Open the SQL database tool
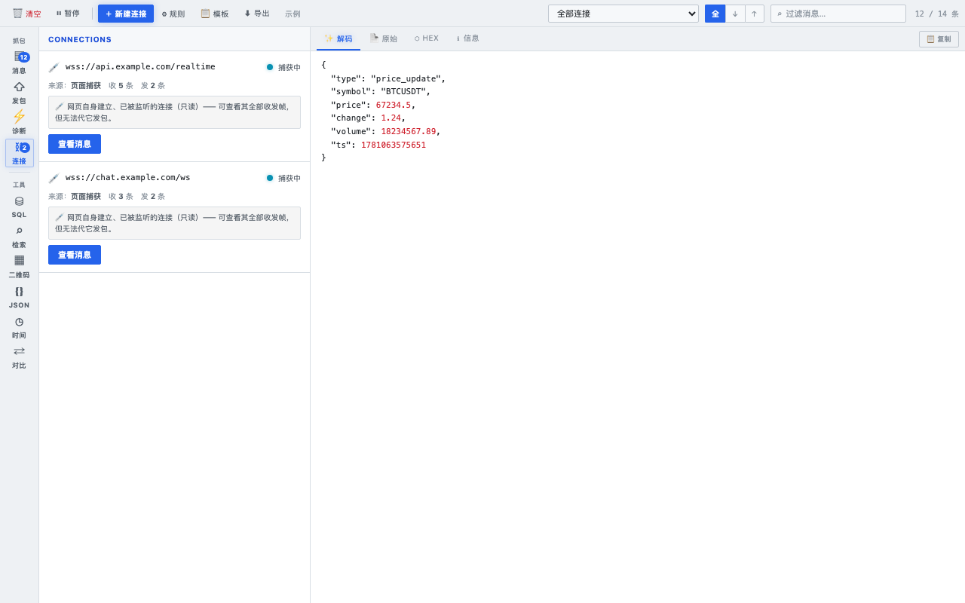This screenshot has width=965, height=603. 19,207
